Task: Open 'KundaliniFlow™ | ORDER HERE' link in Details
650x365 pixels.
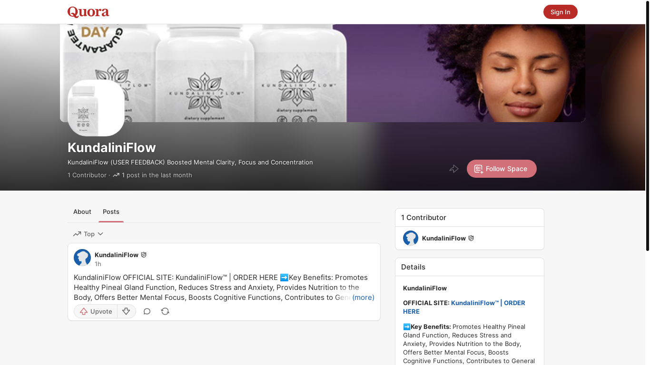Action: point(464,307)
